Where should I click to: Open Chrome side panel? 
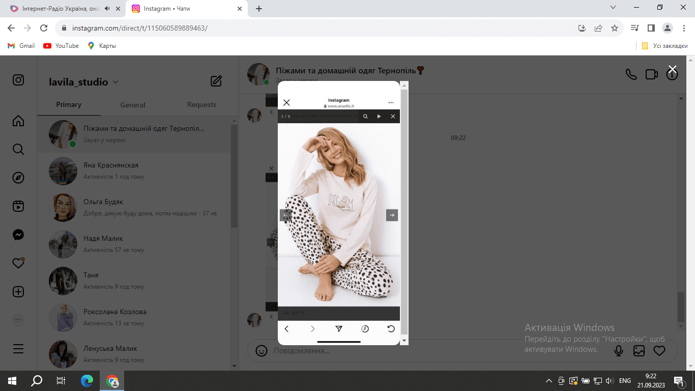pyautogui.click(x=651, y=28)
